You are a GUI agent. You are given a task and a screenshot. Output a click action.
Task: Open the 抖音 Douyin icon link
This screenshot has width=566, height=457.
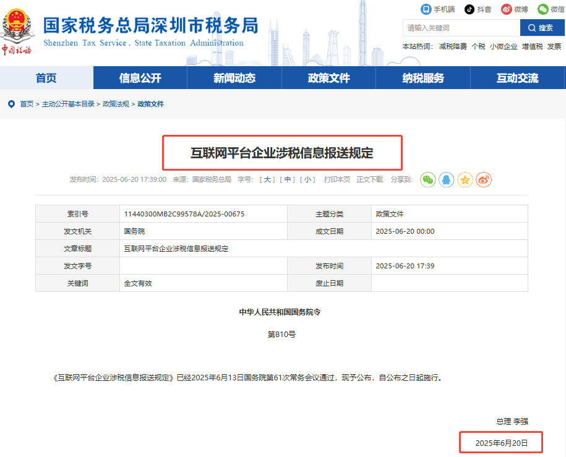(470, 9)
